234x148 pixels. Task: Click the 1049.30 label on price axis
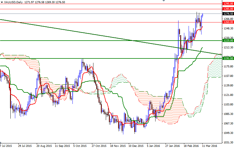[227, 133]
